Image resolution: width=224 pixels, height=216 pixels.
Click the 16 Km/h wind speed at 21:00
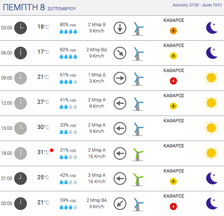pyautogui.click(x=97, y=181)
